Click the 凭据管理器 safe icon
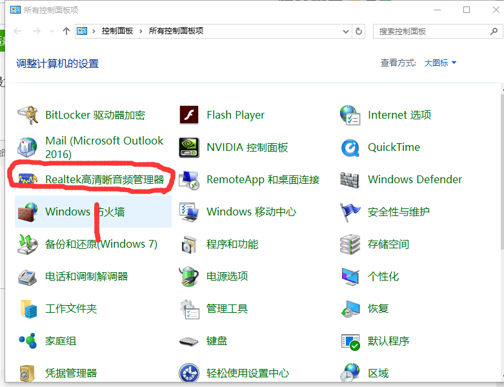The width and height of the screenshot is (504, 387). tap(27, 373)
